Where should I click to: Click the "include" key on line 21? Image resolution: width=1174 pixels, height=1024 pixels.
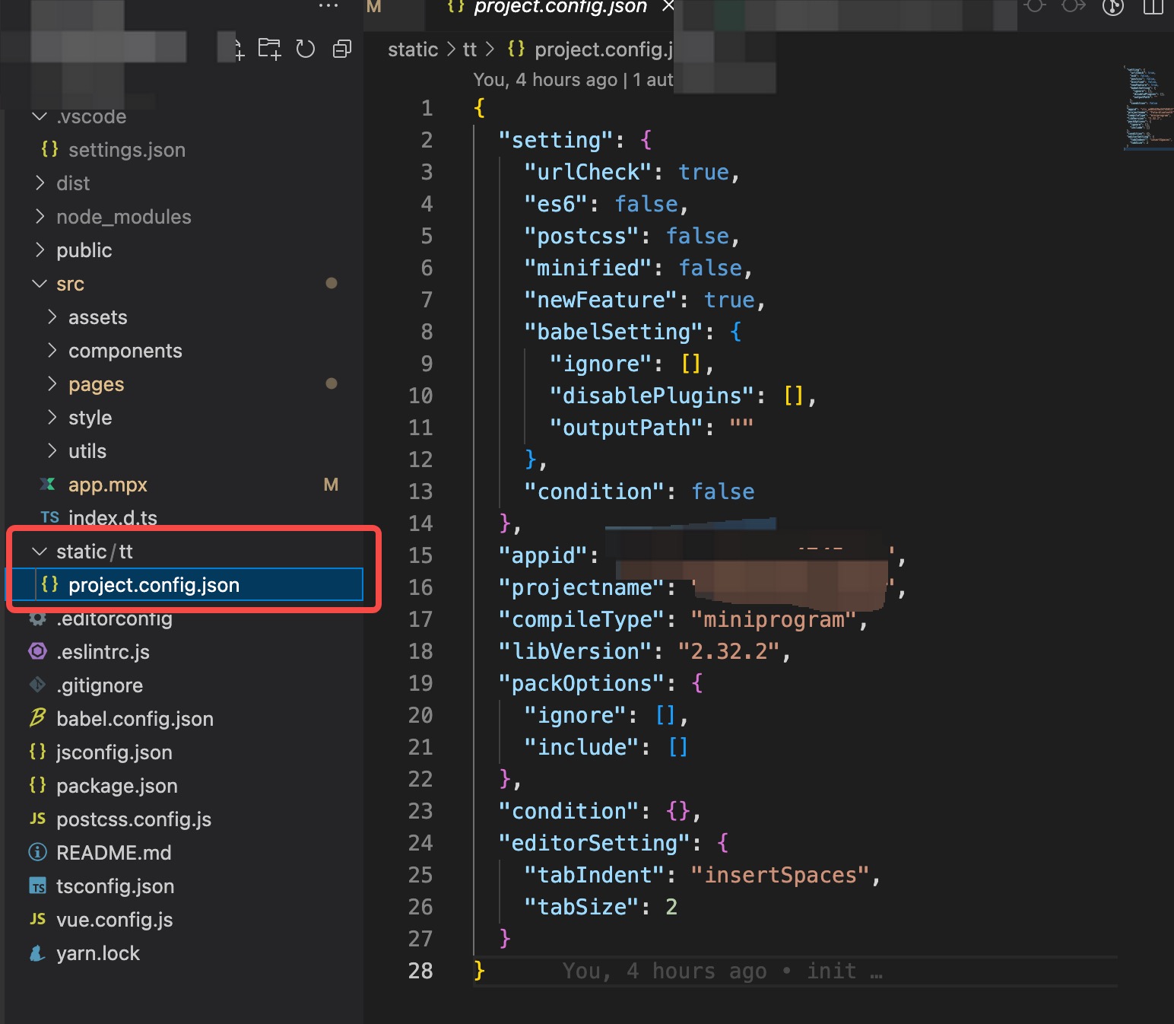(582, 747)
